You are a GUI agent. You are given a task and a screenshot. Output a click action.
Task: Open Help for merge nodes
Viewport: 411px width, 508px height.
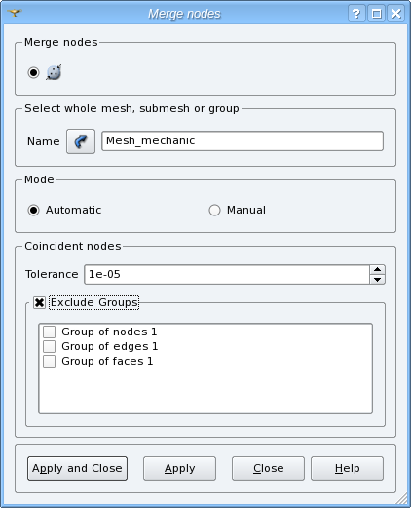[x=347, y=468]
